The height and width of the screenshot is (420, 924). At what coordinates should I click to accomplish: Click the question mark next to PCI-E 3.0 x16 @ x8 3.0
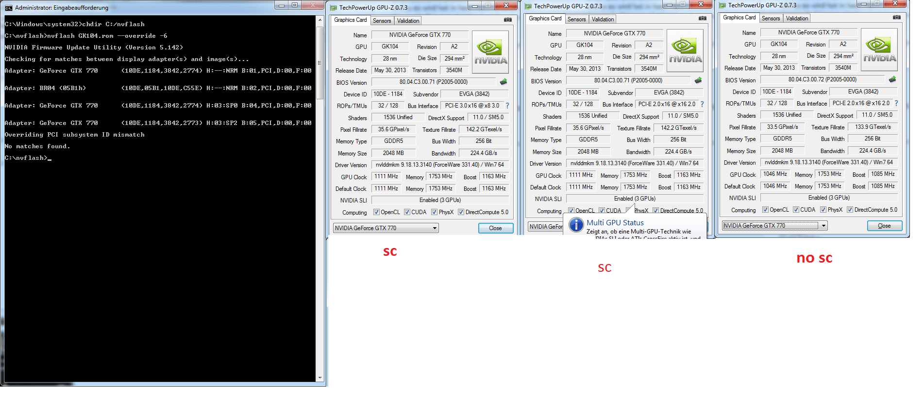[507, 106]
